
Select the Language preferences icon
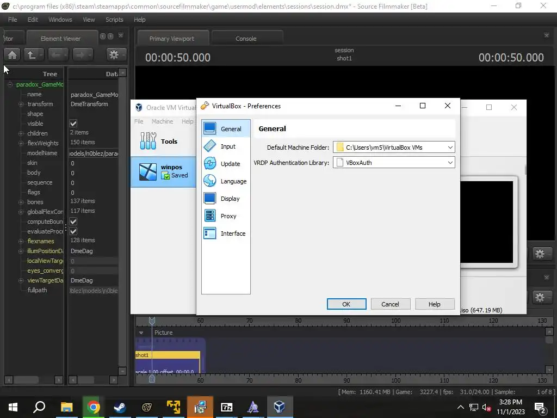click(209, 181)
